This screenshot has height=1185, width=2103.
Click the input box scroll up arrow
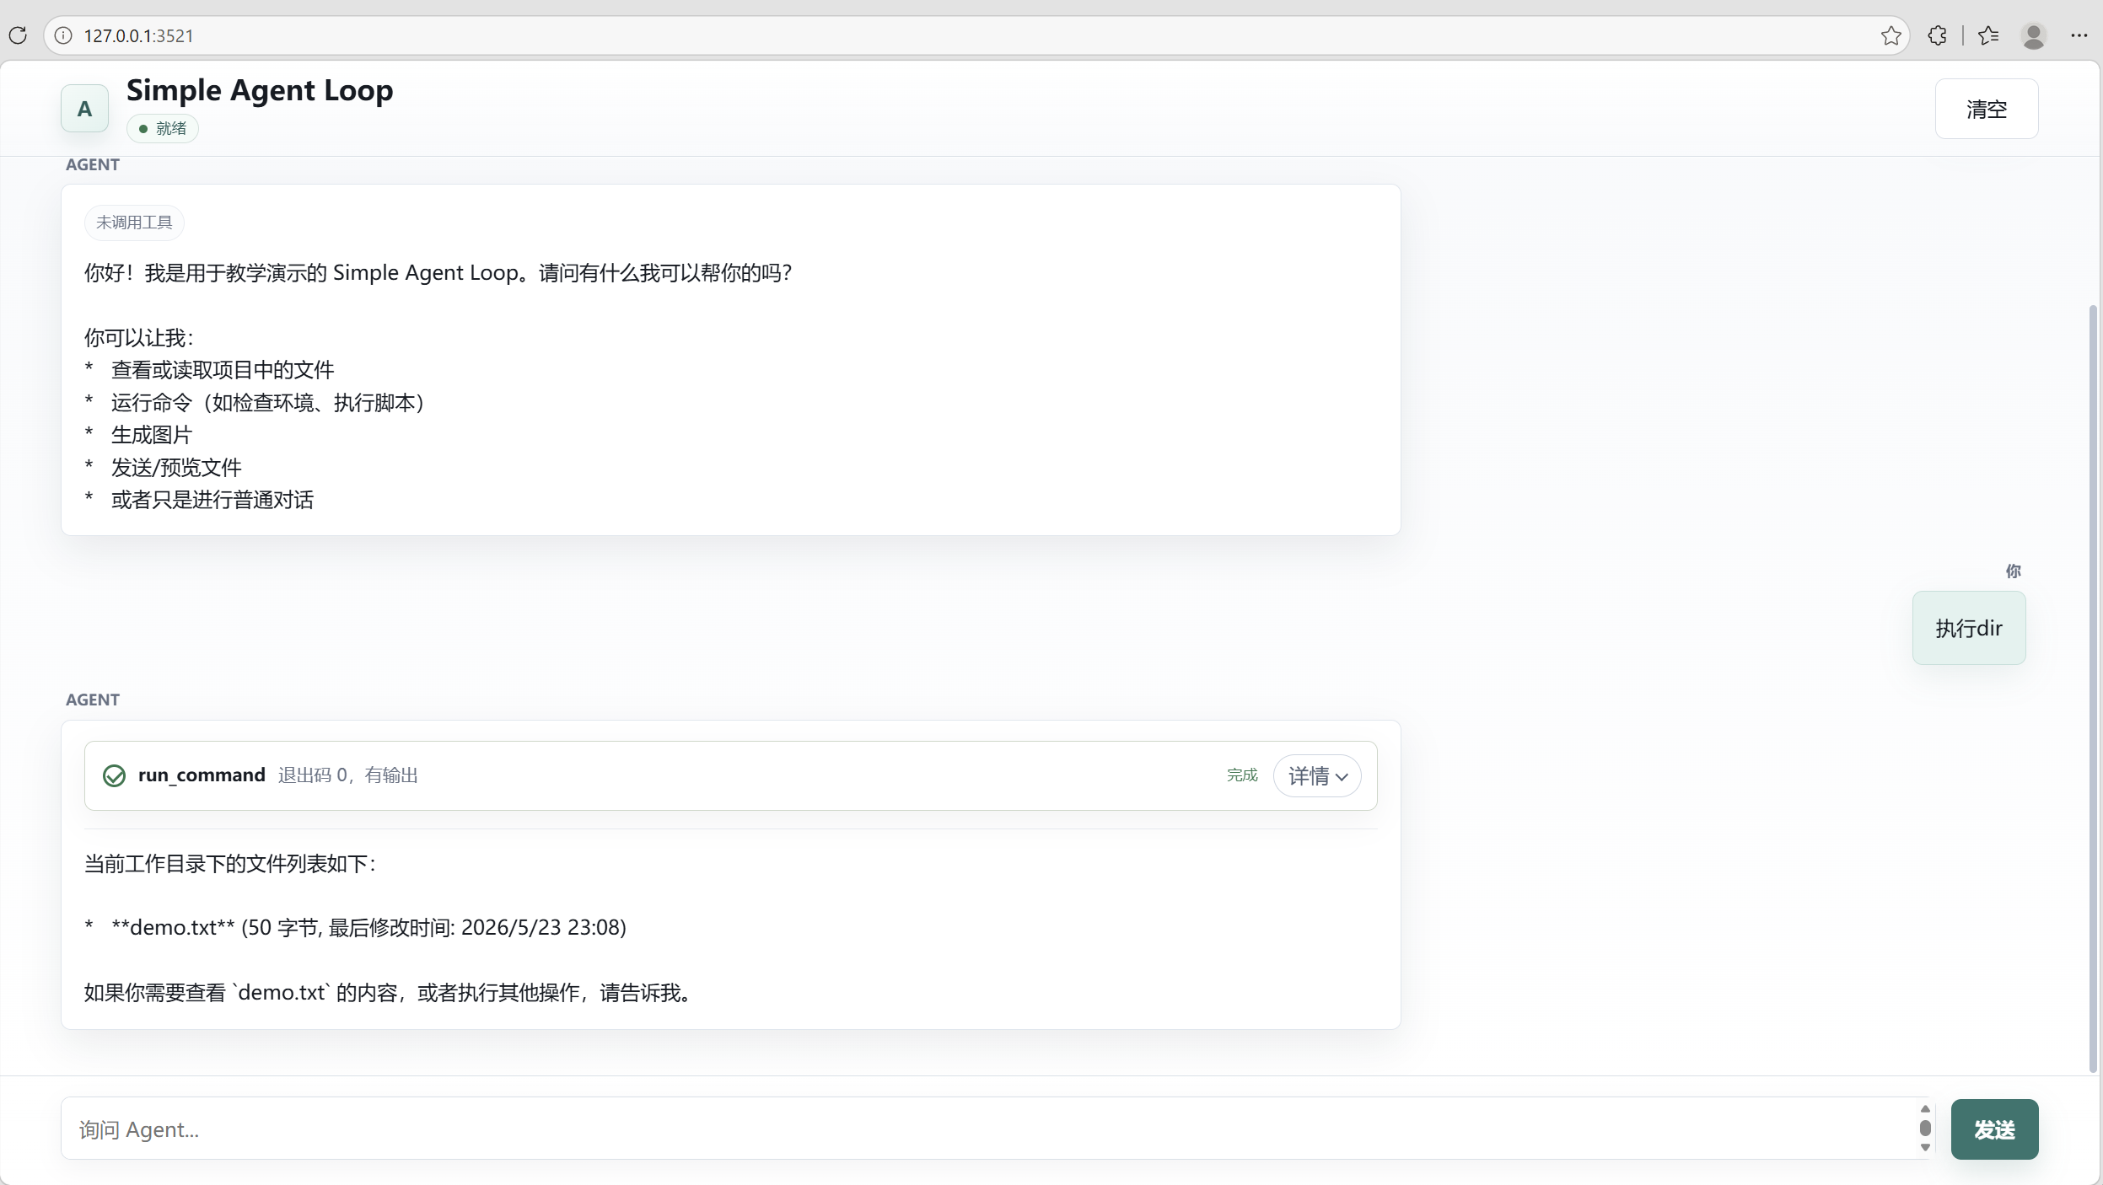click(x=1925, y=1109)
